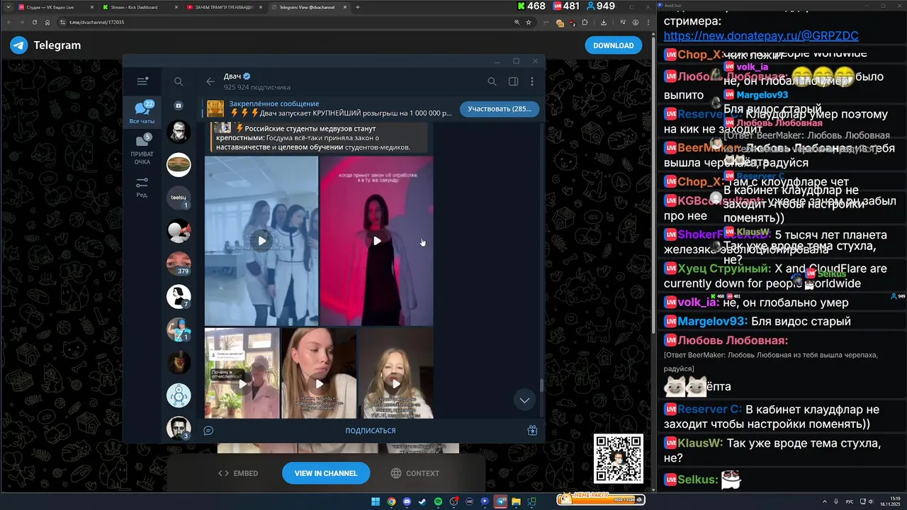Play the pink-lit woman video
This screenshot has height=510, width=907.
point(377,241)
